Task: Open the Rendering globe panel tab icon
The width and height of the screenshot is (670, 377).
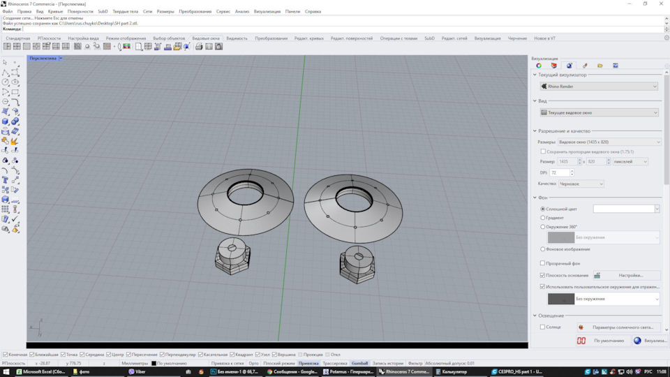Action: tap(569, 66)
